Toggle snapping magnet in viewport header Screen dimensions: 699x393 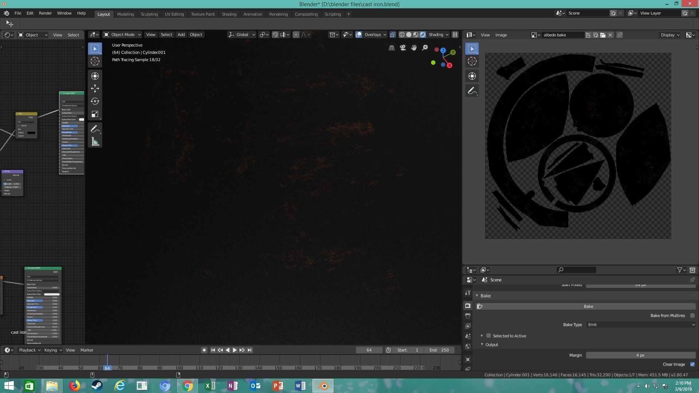275,35
